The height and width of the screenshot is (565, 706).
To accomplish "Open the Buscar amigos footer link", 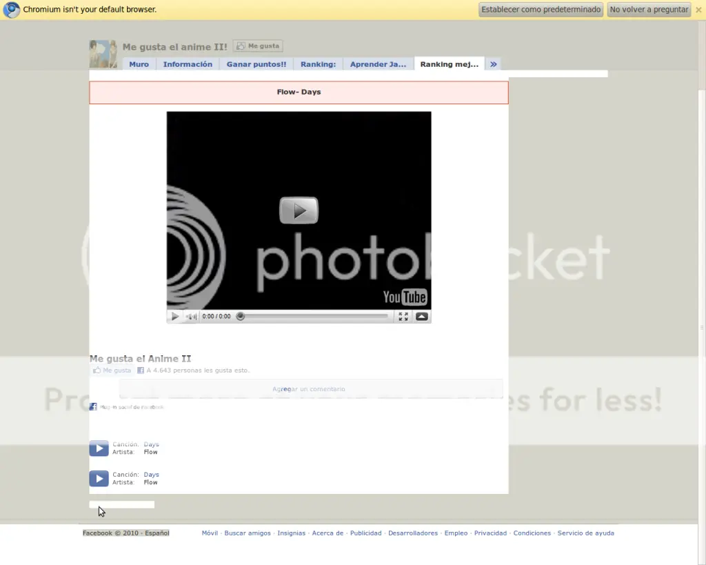I will coord(248,533).
